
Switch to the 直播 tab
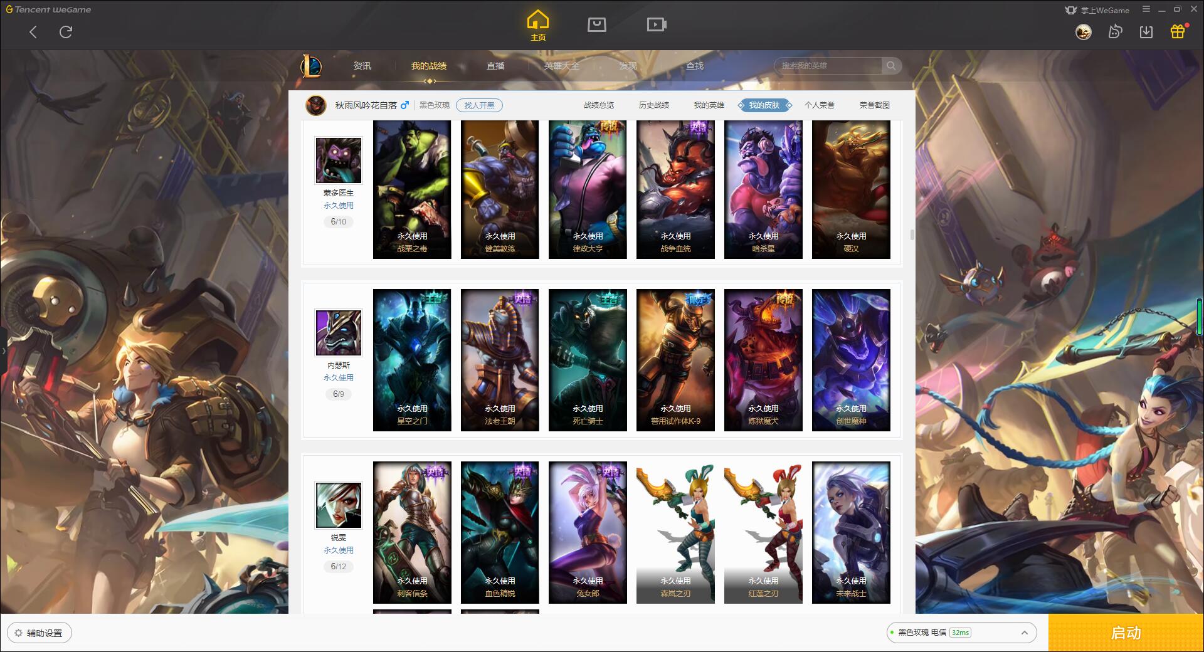tap(495, 66)
